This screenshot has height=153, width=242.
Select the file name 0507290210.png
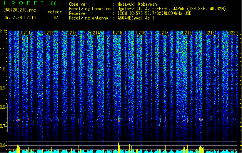click(x=20, y=10)
